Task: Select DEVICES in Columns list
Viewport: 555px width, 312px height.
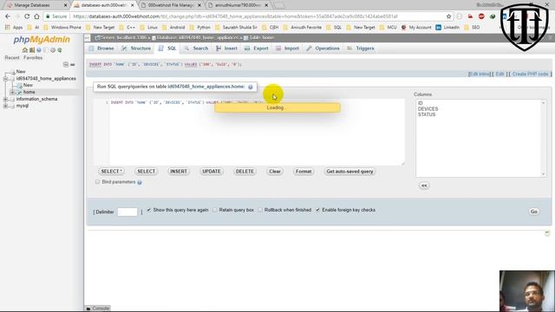Action: (428, 109)
